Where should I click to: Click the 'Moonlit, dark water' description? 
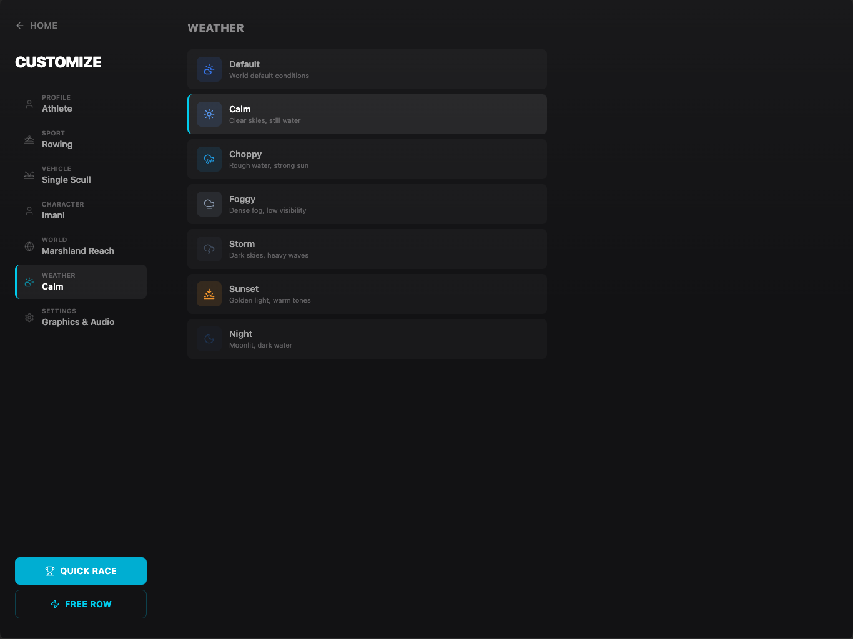click(260, 345)
